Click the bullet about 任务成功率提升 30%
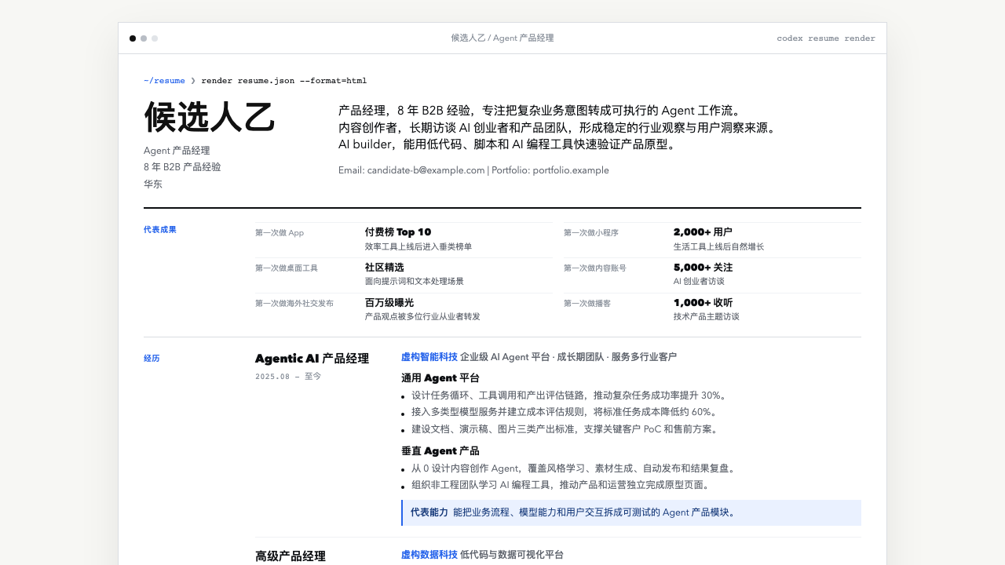This screenshot has width=1005, height=565. click(571, 395)
